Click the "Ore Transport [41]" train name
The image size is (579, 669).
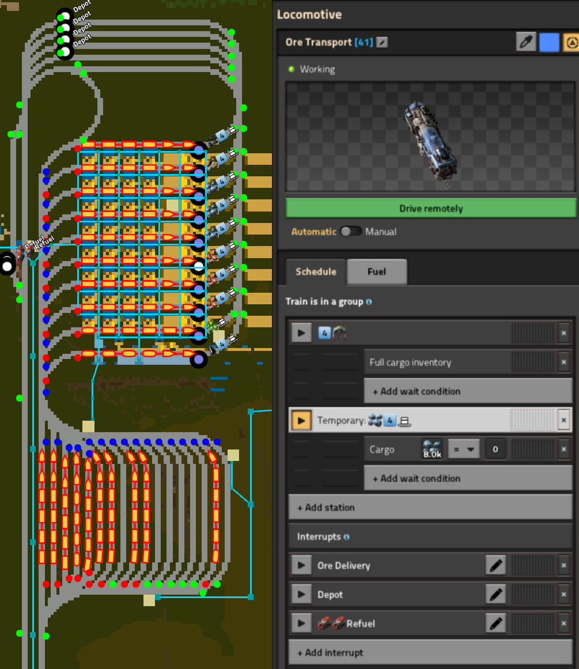[x=329, y=42]
